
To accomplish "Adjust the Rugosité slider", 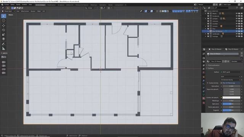I will click(231, 110).
